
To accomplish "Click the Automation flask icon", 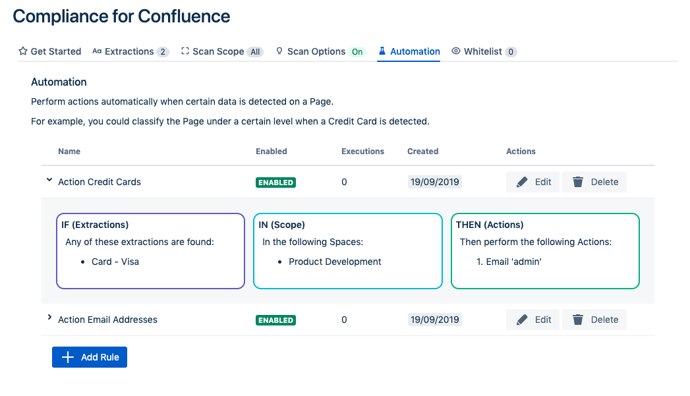I will tap(382, 51).
